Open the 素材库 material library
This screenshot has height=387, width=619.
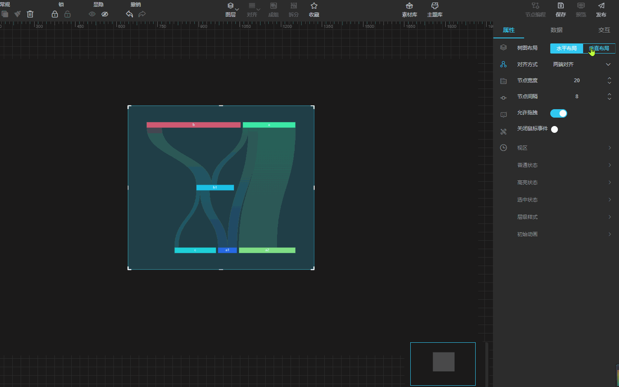click(409, 10)
